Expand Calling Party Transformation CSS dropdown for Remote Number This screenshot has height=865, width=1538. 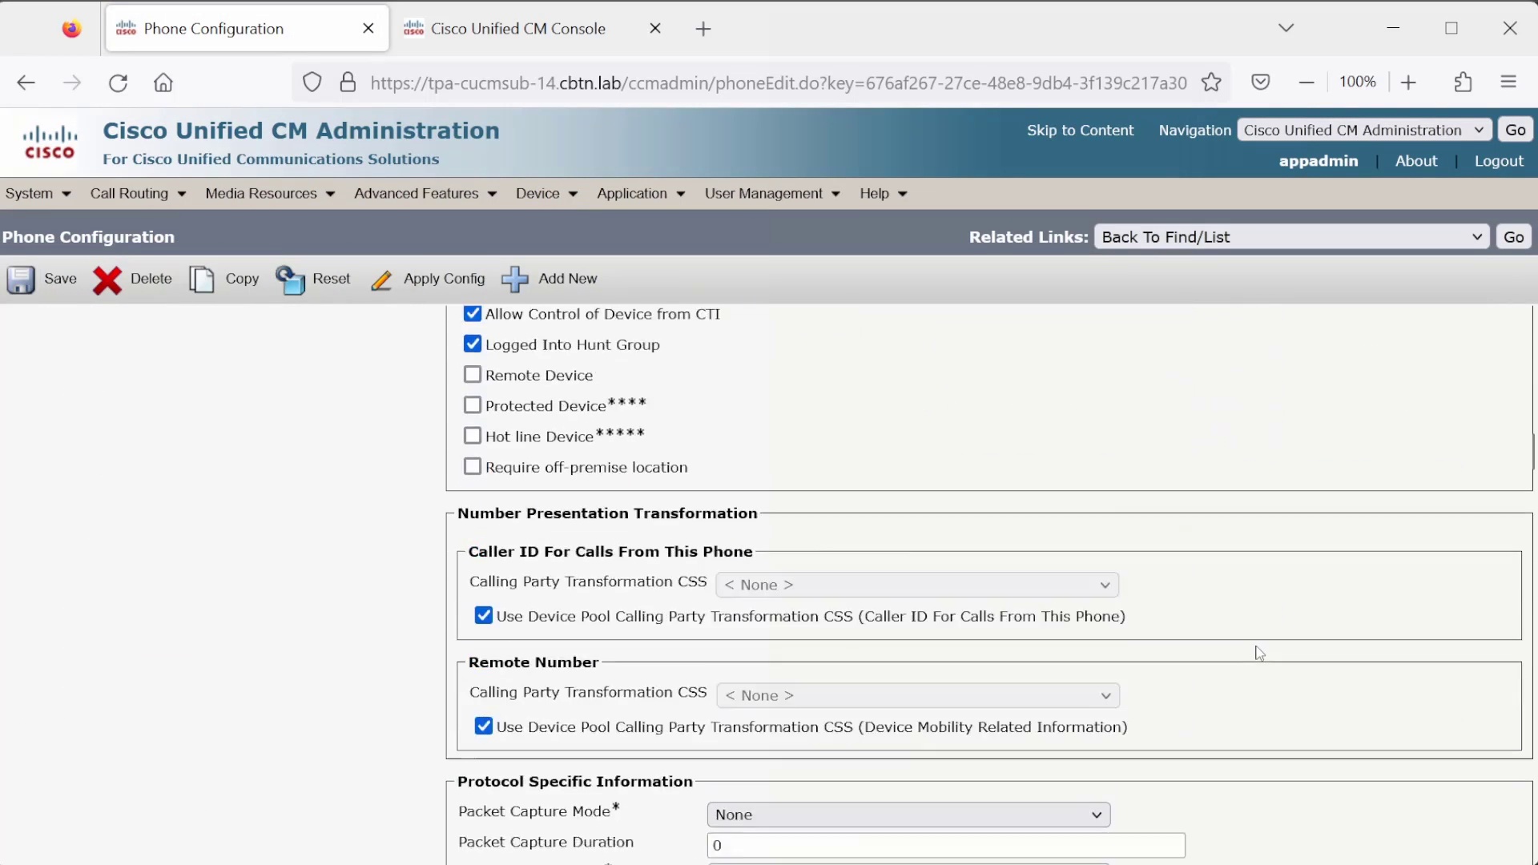click(x=1105, y=695)
